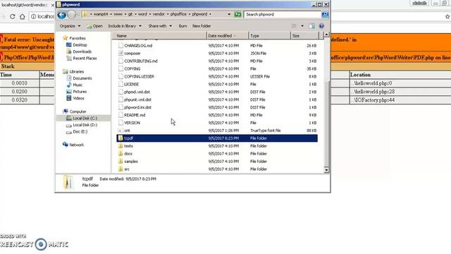The height and width of the screenshot is (254, 451).
Task: Sort files by the Name column header
Action: click(159, 36)
